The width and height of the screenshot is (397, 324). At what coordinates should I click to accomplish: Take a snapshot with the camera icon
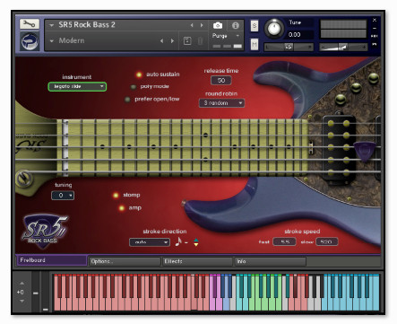[x=218, y=25]
